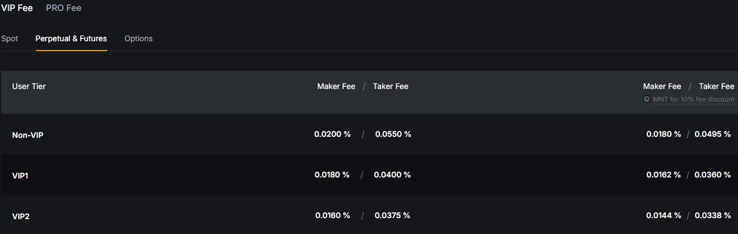Viewport: 738px width, 234px height.
Task: Click the User Tier column header
Action: click(29, 86)
